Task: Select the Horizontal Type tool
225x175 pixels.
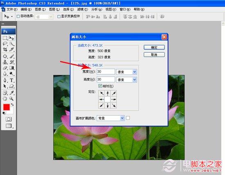Action: (11, 80)
